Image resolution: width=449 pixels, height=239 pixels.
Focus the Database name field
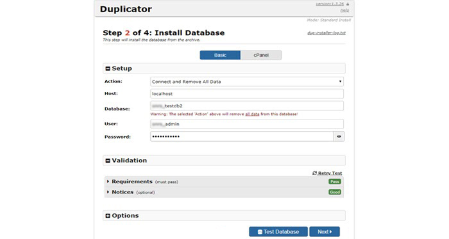[x=247, y=106]
